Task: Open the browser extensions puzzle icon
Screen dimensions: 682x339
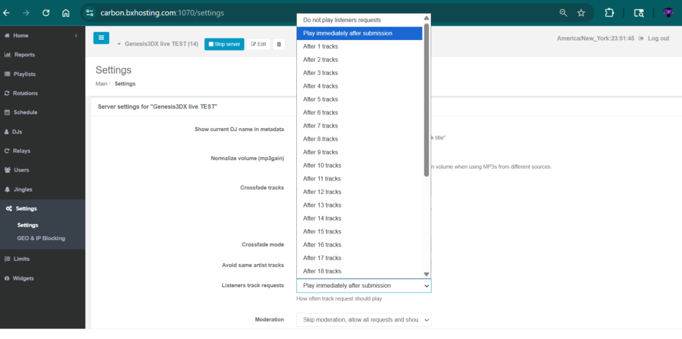Action: click(609, 13)
